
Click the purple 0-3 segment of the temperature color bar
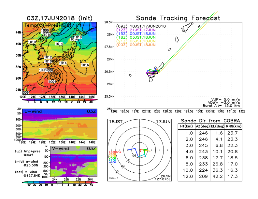pos(32,100)
